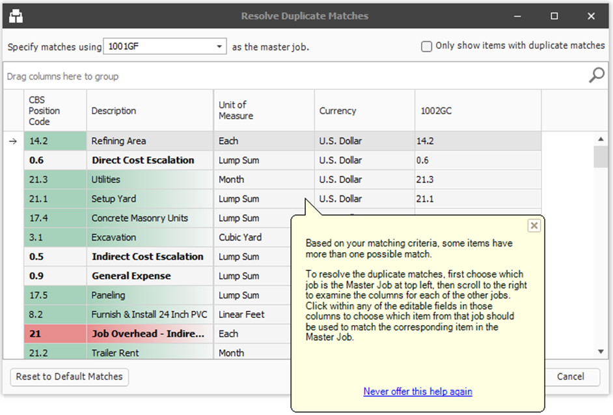Image resolution: width=613 pixels, height=415 pixels.
Task: Open the master job dropdown
Action: tap(219, 47)
